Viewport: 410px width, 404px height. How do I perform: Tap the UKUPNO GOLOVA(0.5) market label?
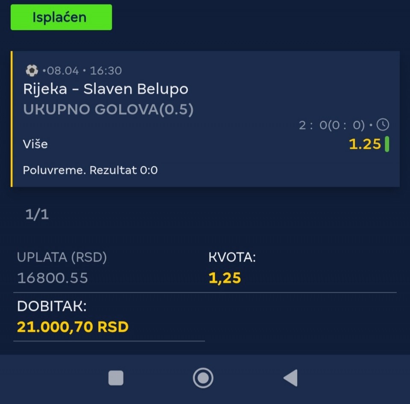click(108, 109)
